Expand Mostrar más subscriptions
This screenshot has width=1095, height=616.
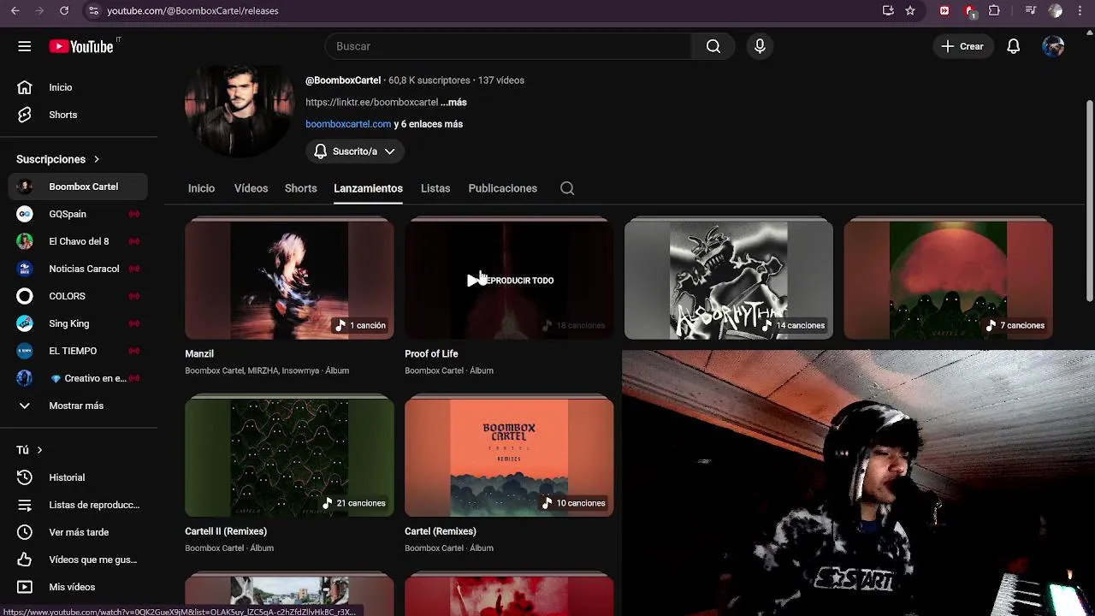[79, 406]
